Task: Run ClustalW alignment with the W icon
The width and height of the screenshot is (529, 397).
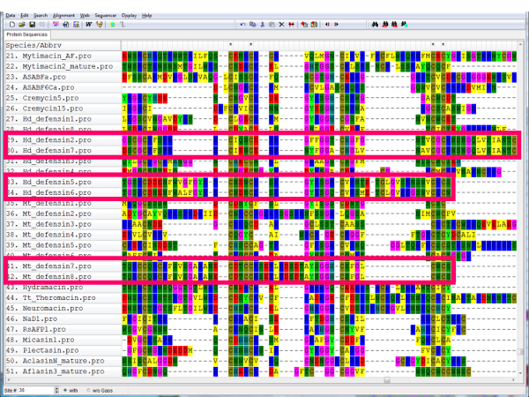Action: (x=89, y=25)
